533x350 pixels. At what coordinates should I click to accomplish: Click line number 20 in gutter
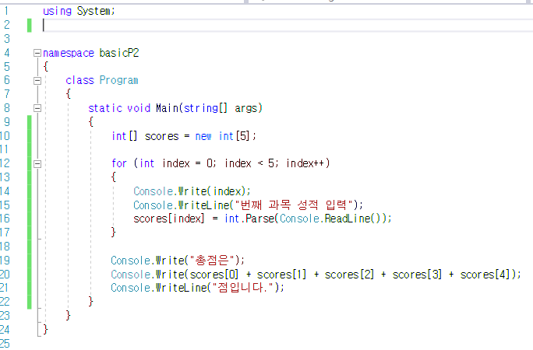(x=5, y=275)
